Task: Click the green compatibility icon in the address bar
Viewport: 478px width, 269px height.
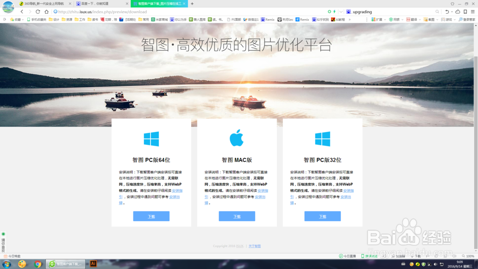Action: pyautogui.click(x=329, y=11)
